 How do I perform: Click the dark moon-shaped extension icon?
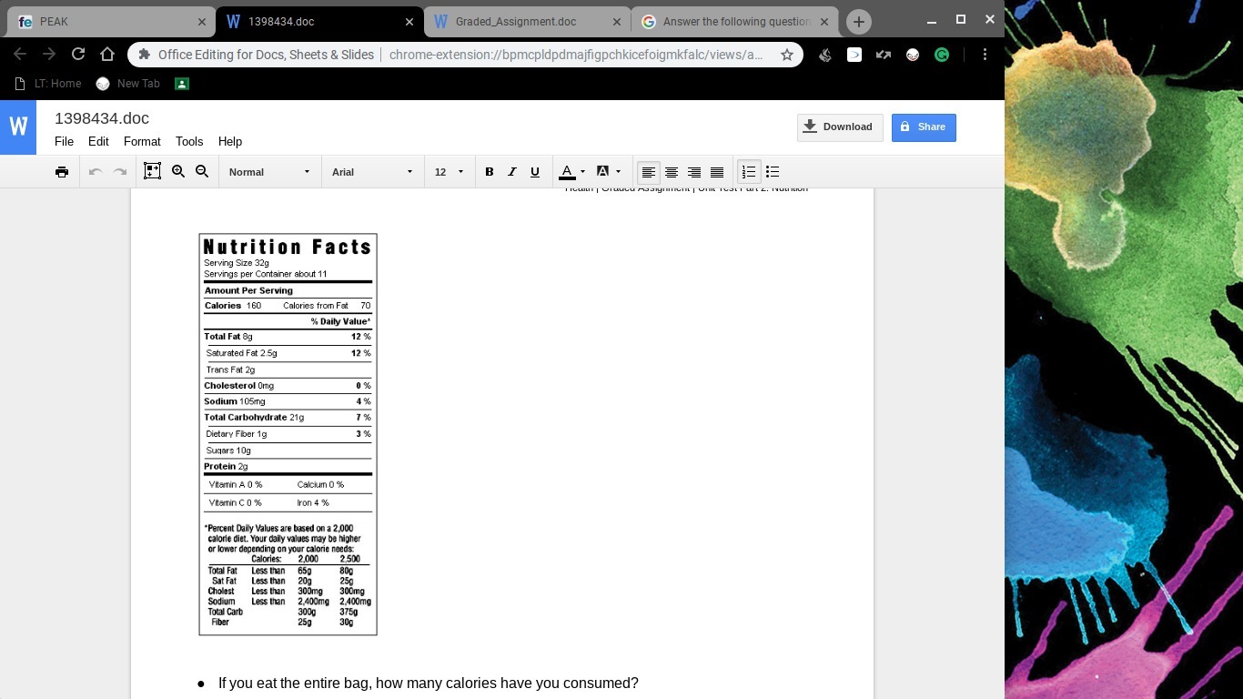tap(825, 55)
